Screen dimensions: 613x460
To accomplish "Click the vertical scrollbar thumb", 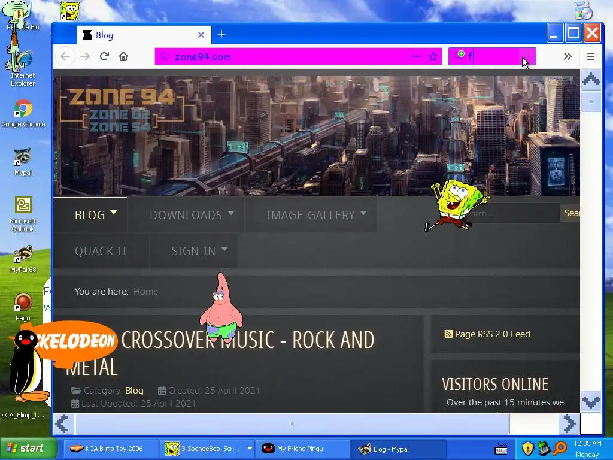I will 591,102.
